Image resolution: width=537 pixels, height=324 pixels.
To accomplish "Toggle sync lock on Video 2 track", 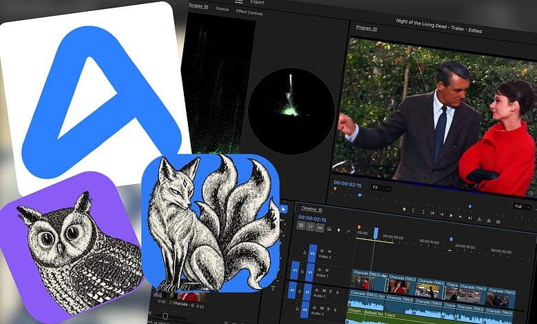I will point(322,251).
